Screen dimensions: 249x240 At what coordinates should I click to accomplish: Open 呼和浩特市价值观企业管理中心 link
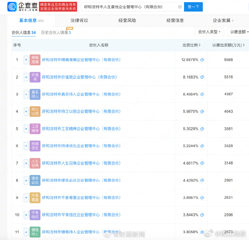pos(79,77)
